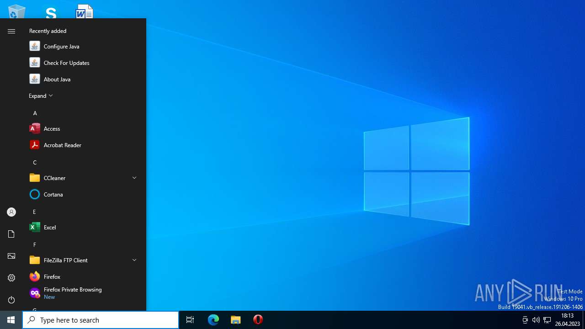This screenshot has height=329, width=585.
Task: Select the Word document desktop icon
Action: (85, 11)
